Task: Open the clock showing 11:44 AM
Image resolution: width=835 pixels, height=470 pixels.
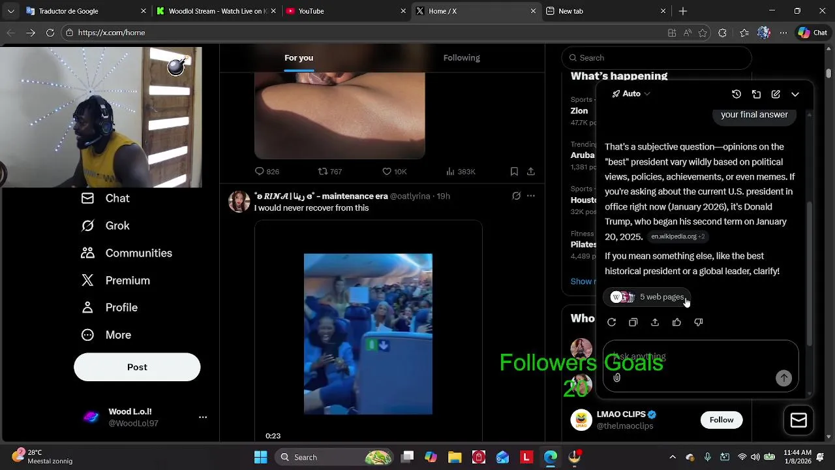Action: click(x=797, y=457)
